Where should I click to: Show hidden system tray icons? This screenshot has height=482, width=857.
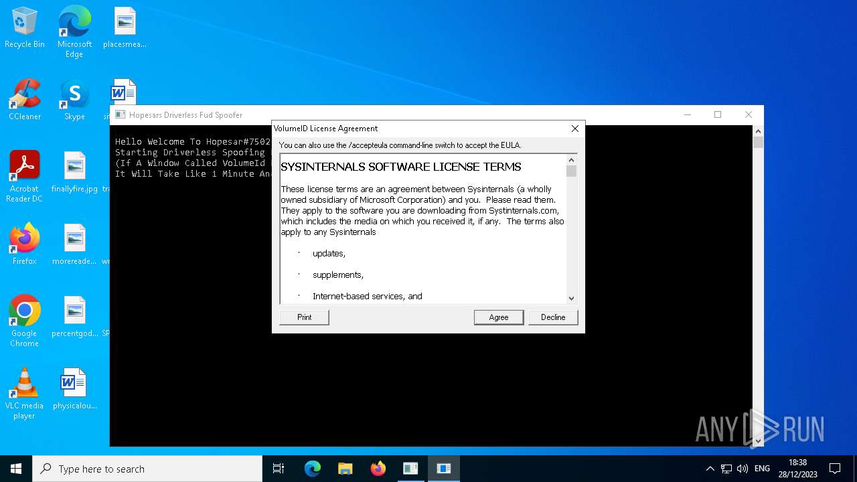710,469
